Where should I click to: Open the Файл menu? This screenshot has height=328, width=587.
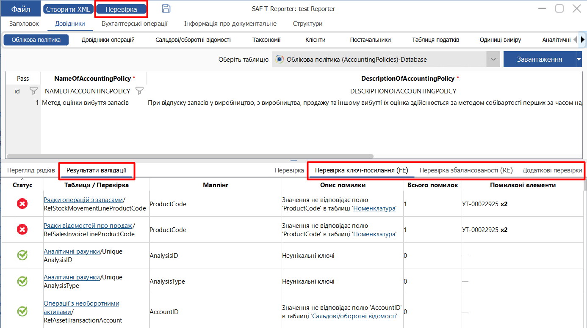(x=21, y=9)
